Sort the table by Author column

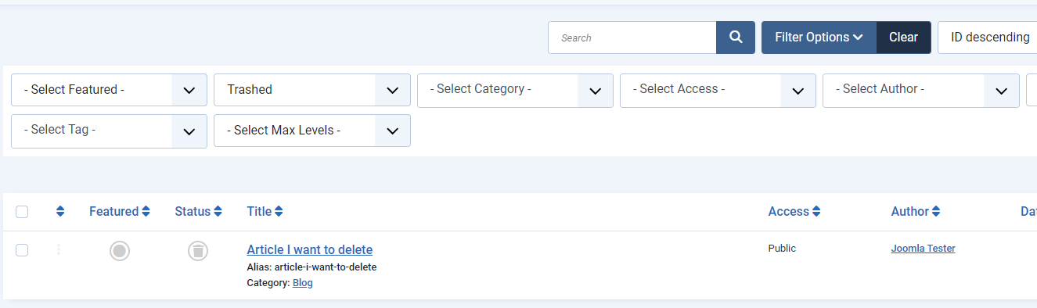coord(916,211)
